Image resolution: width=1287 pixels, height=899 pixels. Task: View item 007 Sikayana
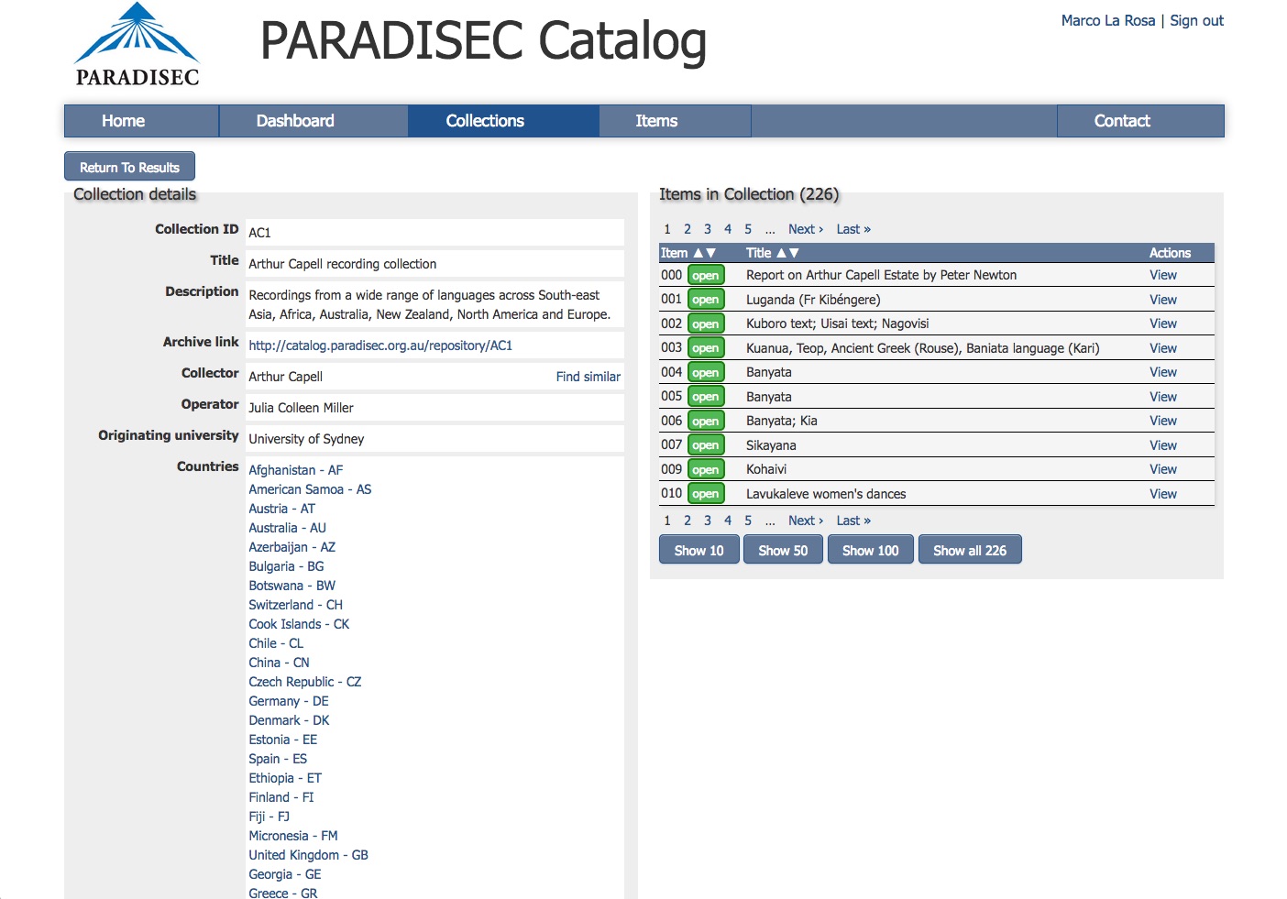pos(1163,445)
